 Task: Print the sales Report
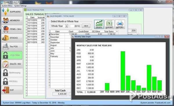[x=120, y=24]
